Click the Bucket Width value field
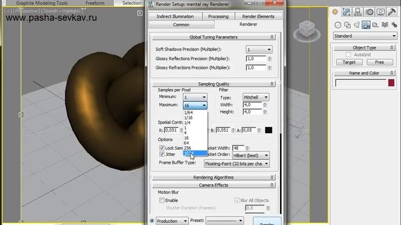401x225 pixels. point(238,148)
